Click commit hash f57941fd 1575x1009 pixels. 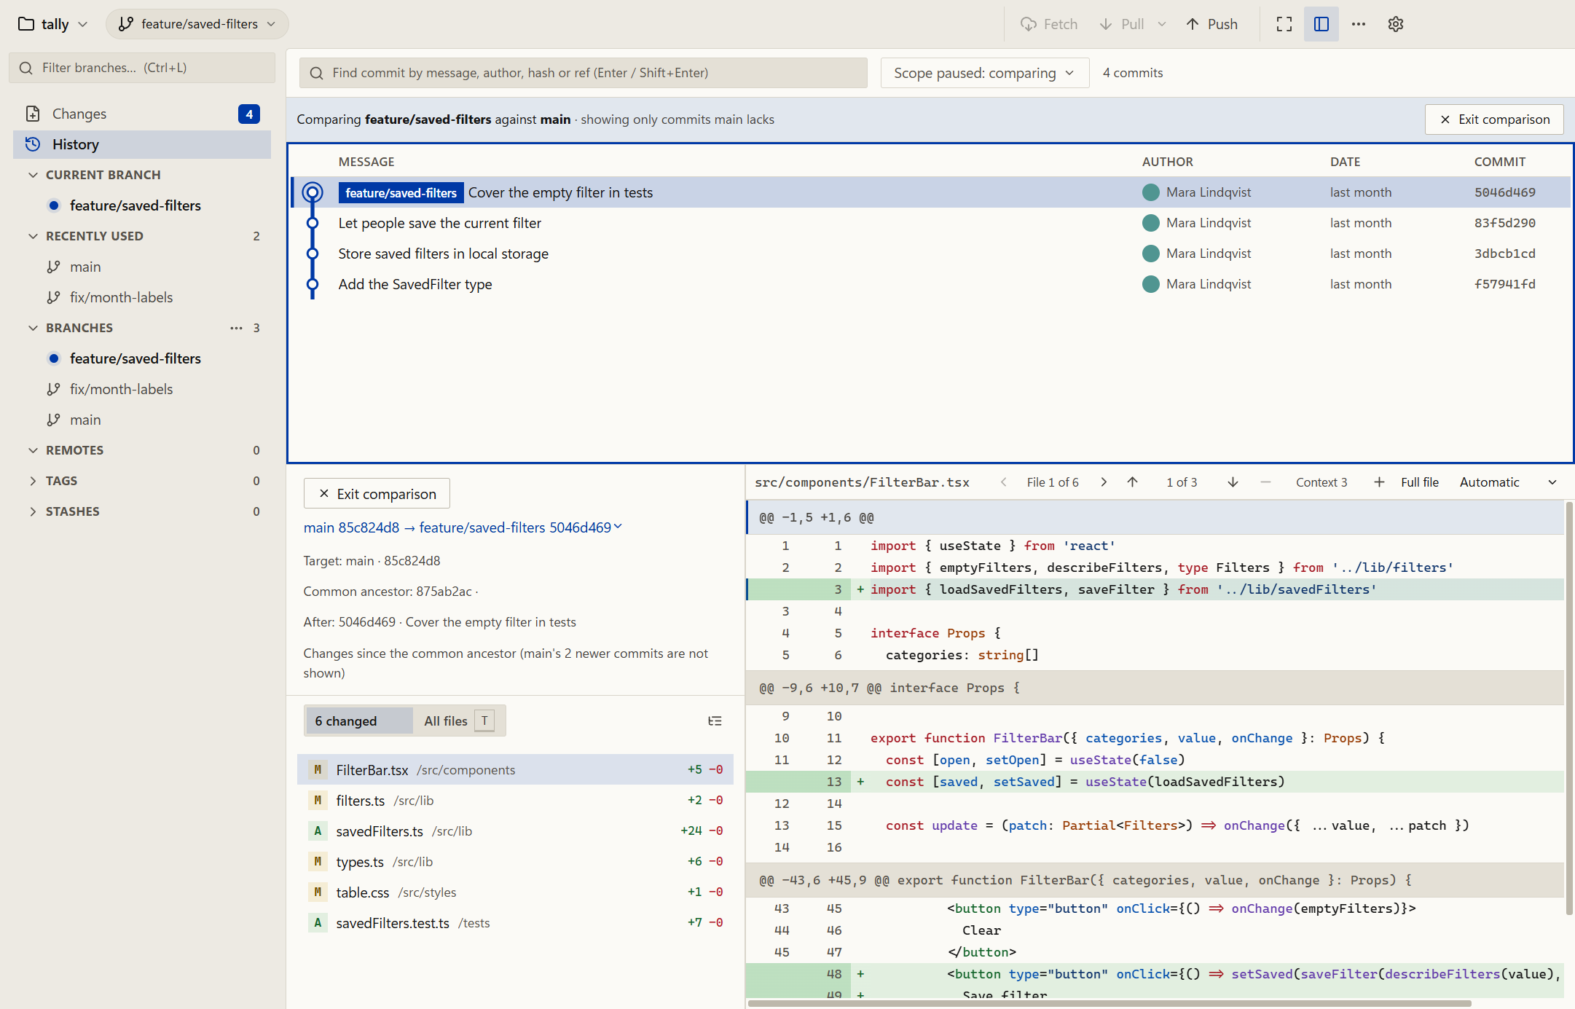coord(1504,284)
